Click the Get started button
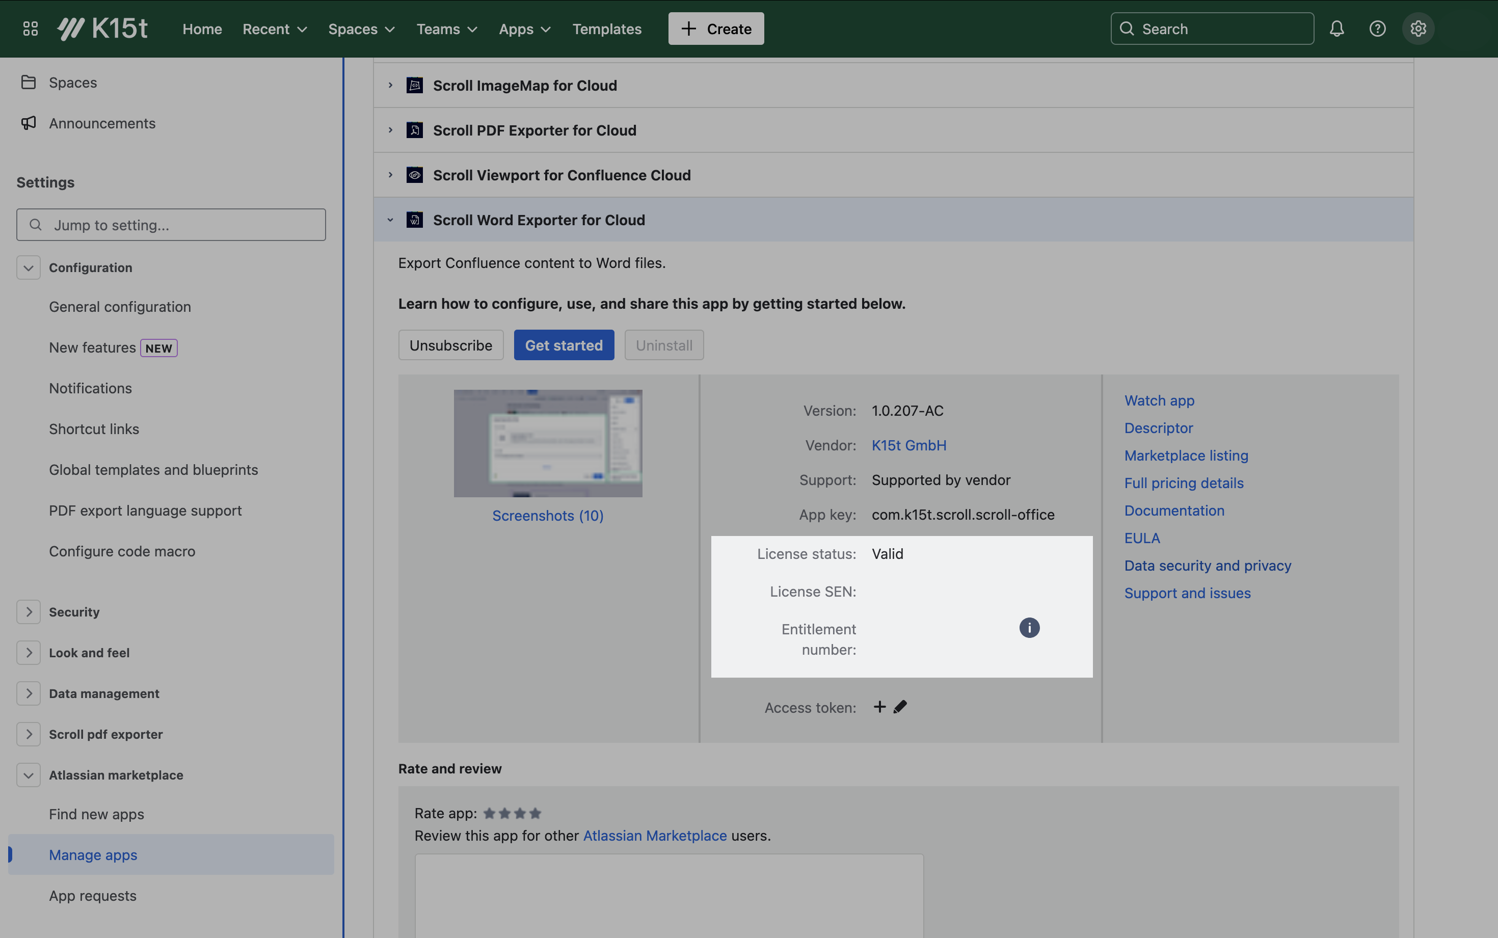The image size is (1498, 938). [564, 345]
